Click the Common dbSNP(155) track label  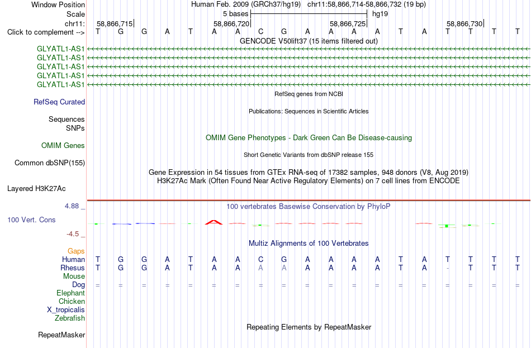tap(50, 163)
